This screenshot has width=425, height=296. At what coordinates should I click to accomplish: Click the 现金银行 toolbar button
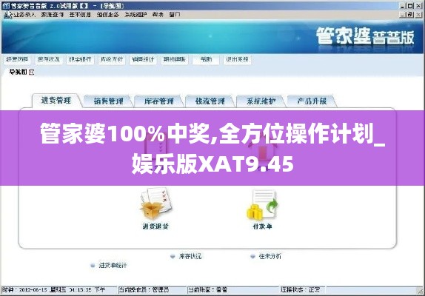point(80,59)
